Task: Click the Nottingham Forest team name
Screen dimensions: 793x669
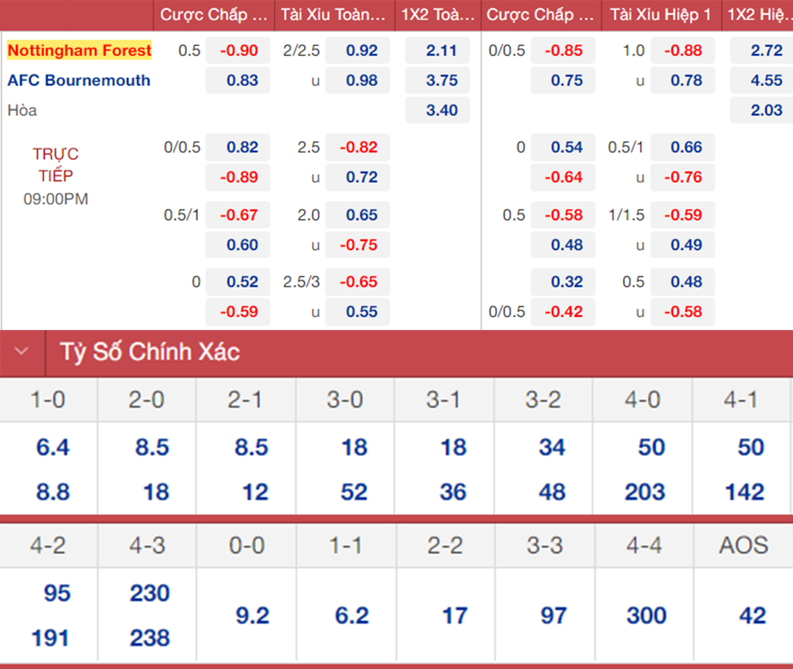Action: [x=79, y=50]
